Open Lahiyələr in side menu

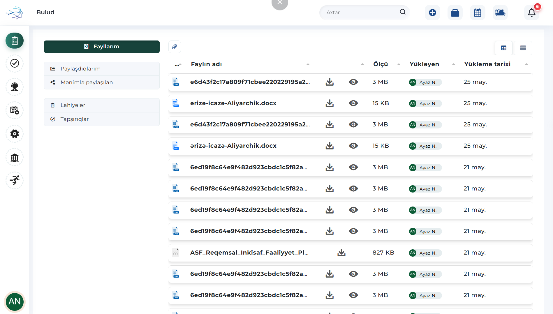point(102,105)
